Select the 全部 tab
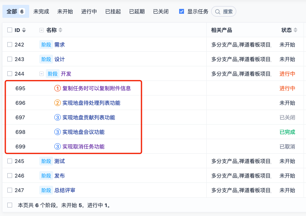The height and width of the screenshot is (216, 306). 16,11
